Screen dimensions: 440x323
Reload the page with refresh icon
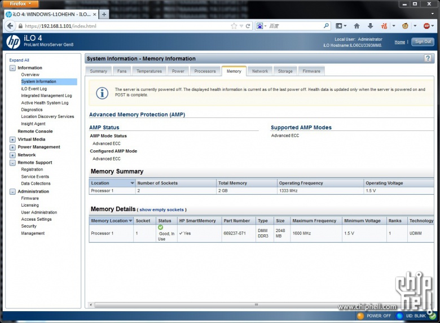(x=248, y=26)
